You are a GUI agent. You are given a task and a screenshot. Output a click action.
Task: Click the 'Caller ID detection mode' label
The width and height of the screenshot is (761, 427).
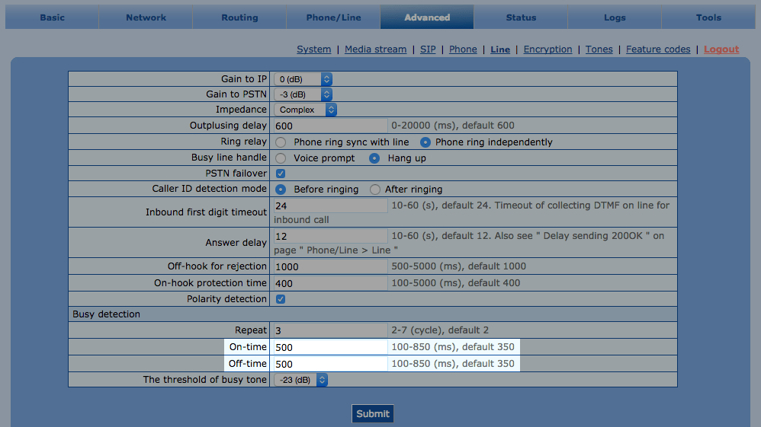coord(209,189)
